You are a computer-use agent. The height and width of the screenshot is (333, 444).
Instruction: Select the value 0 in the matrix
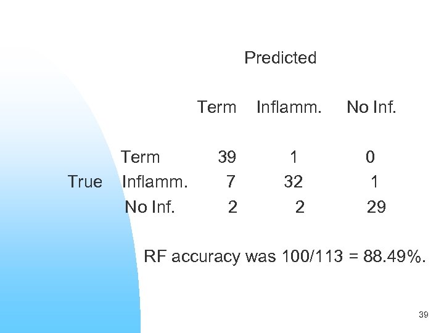click(x=370, y=157)
